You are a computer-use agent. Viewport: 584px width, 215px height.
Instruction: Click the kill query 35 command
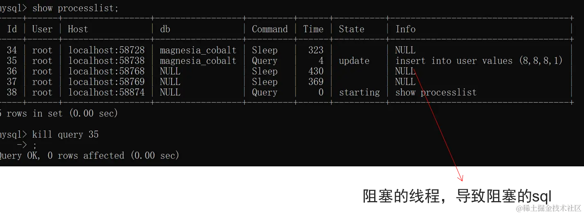tap(65, 134)
